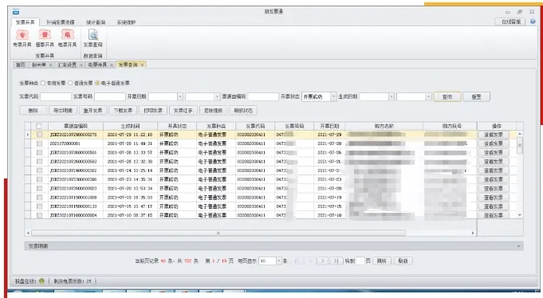Click the 导出明细 export button
Screen dimensions: 543x298
click(x=63, y=111)
